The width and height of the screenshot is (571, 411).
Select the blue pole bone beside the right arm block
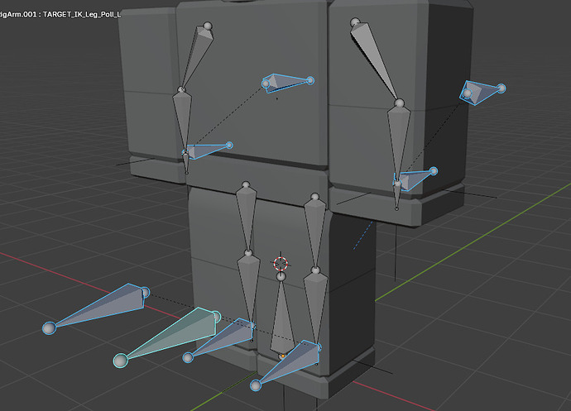click(482, 92)
